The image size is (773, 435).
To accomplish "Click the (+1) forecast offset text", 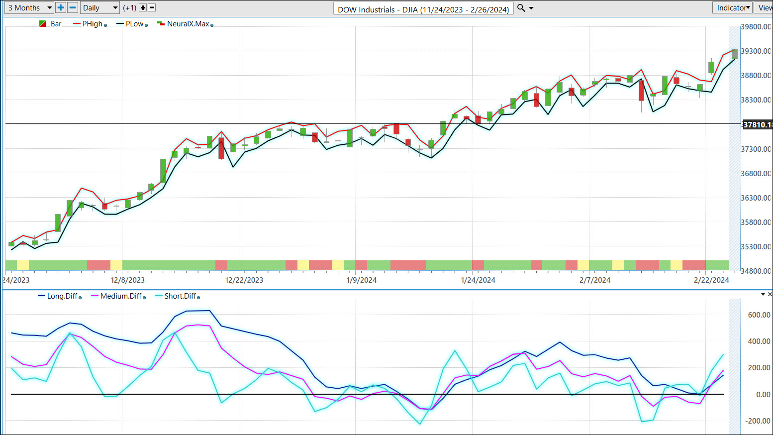I will pos(130,8).
